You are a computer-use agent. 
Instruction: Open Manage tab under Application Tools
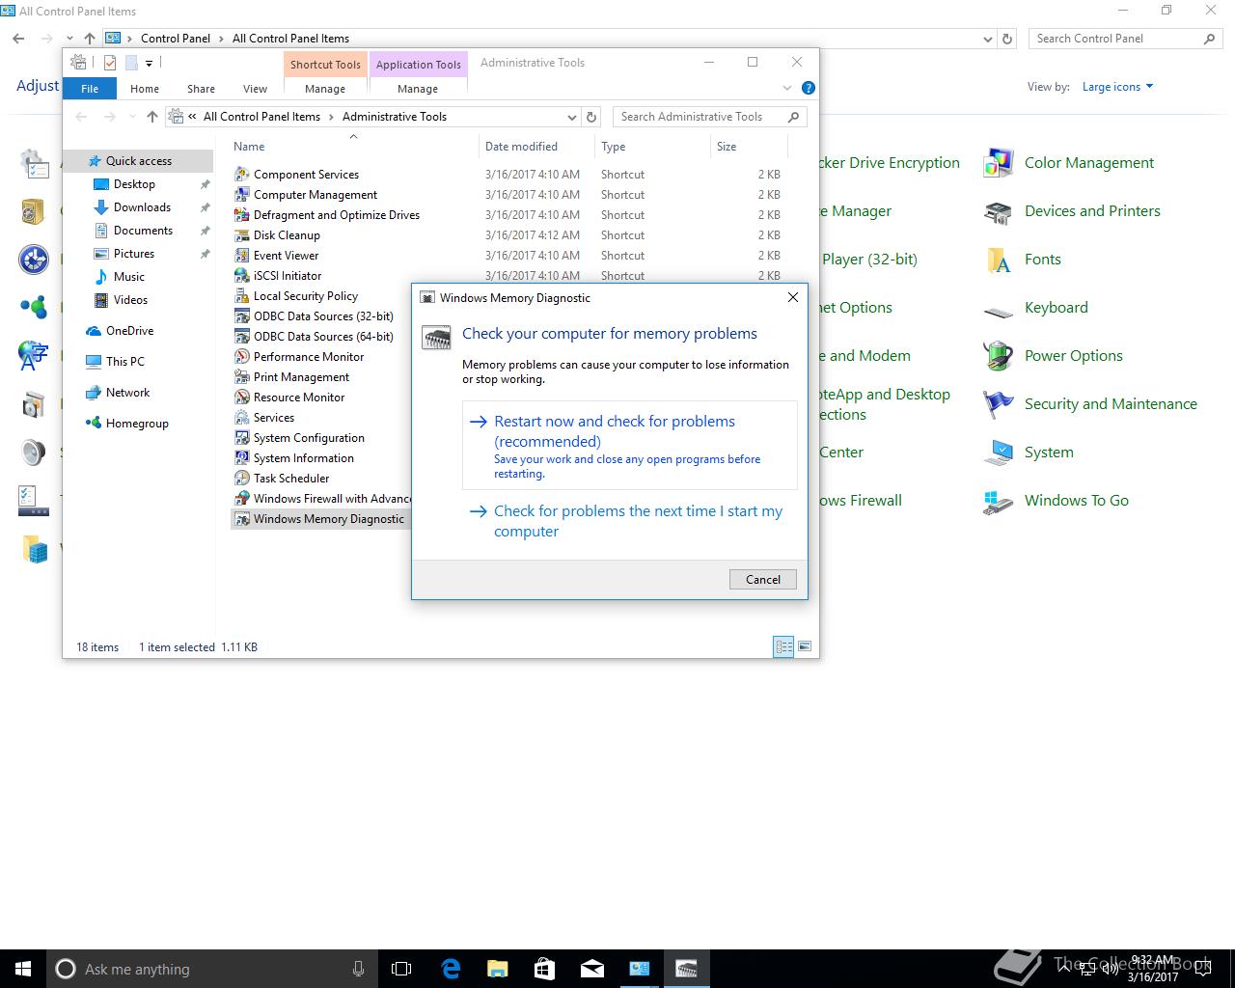(418, 89)
